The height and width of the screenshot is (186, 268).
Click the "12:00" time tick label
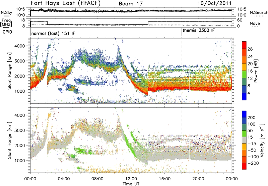[x=131, y=179]
